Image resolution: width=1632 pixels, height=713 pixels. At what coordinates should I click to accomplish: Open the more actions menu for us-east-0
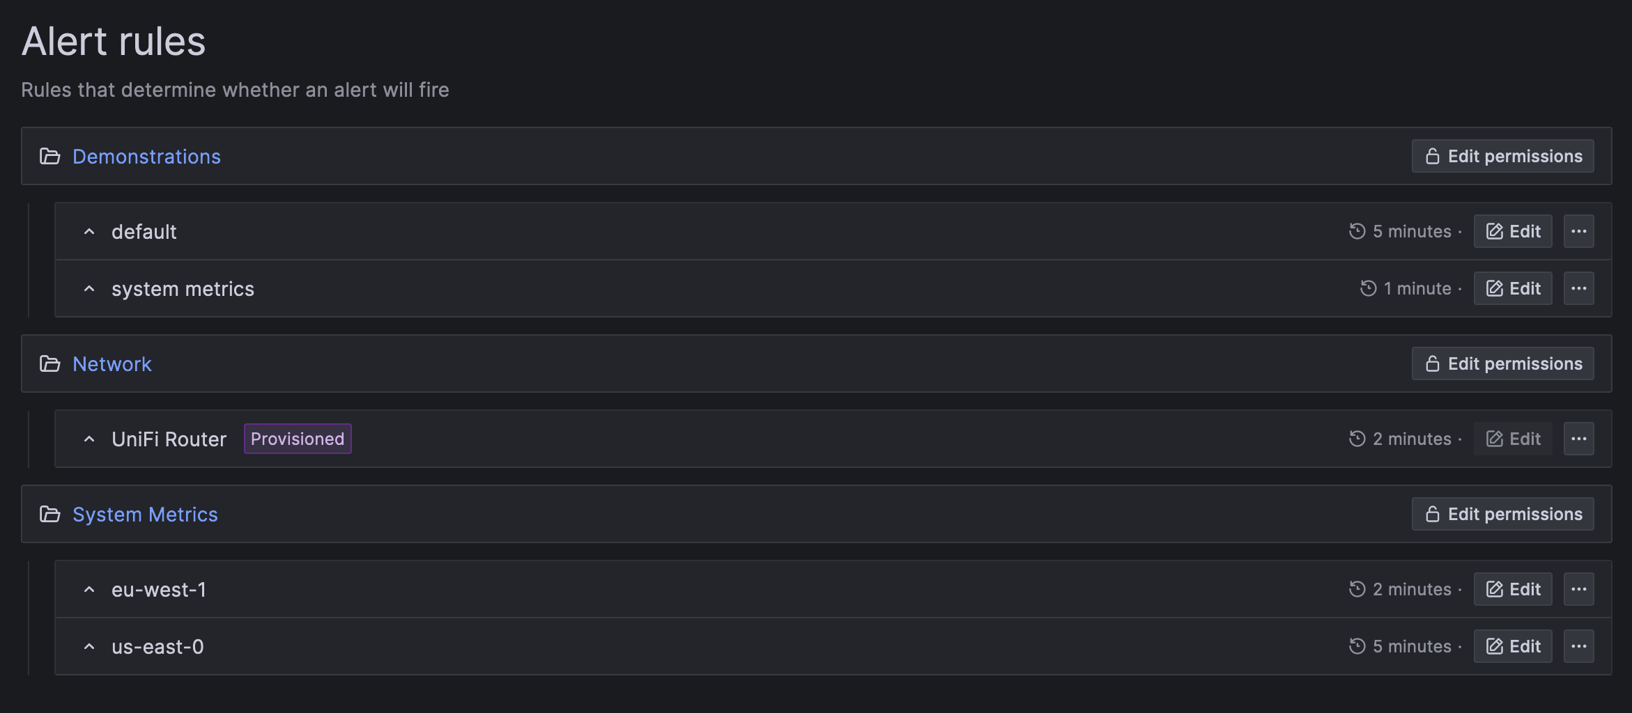pos(1579,646)
